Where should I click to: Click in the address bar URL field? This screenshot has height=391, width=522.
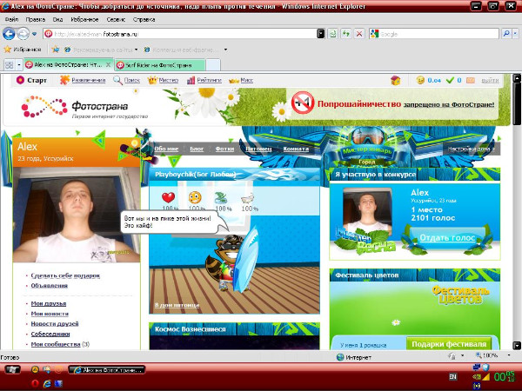coord(180,34)
